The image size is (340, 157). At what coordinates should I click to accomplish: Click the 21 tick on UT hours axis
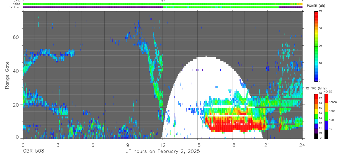[267, 145]
